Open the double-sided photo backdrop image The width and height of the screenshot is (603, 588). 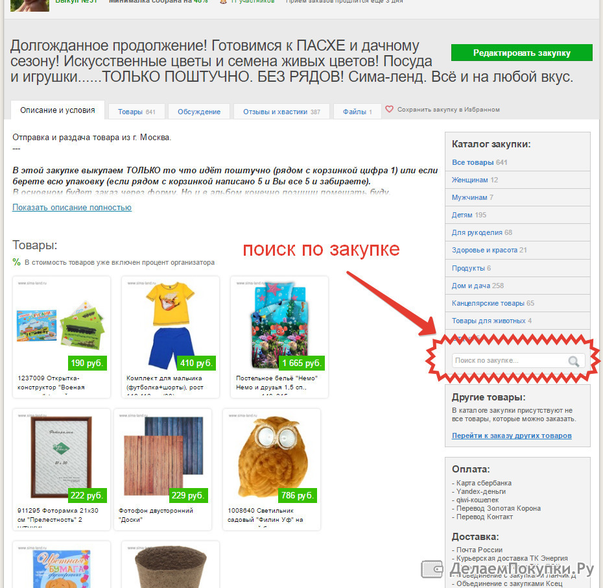163,458
